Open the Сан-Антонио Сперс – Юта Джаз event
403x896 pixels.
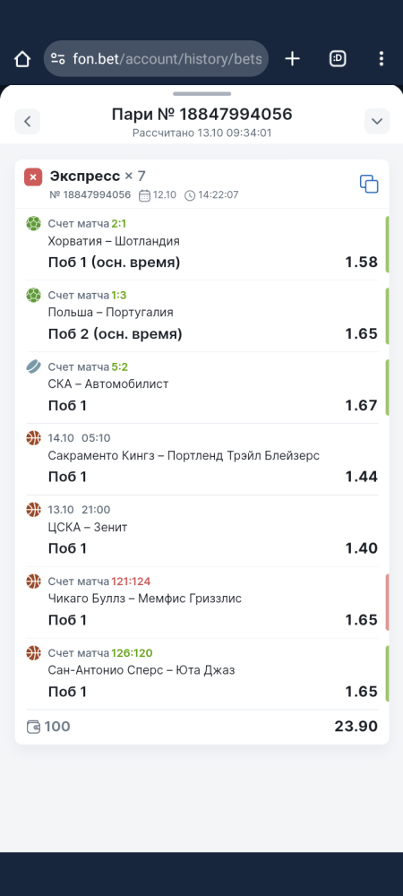pos(141,670)
